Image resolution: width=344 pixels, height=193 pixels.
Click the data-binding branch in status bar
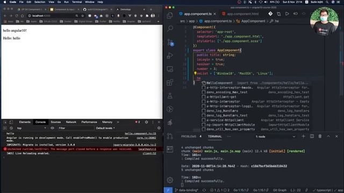coord(187,190)
